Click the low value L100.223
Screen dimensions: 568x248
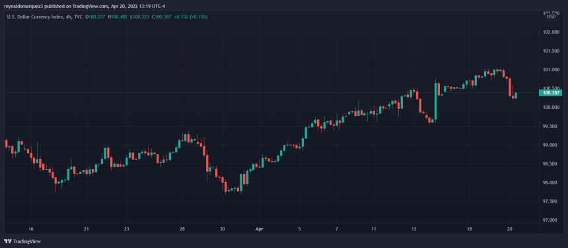tap(139, 16)
